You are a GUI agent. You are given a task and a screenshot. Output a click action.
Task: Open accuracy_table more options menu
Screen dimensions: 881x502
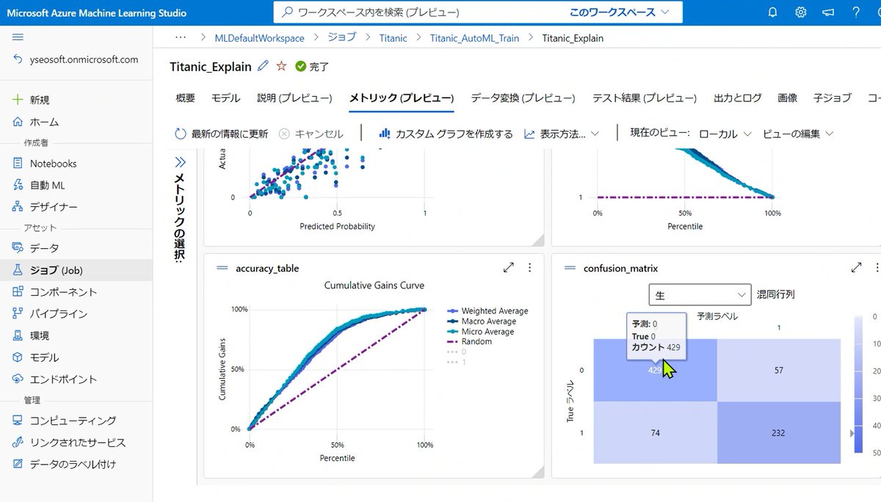(x=529, y=268)
